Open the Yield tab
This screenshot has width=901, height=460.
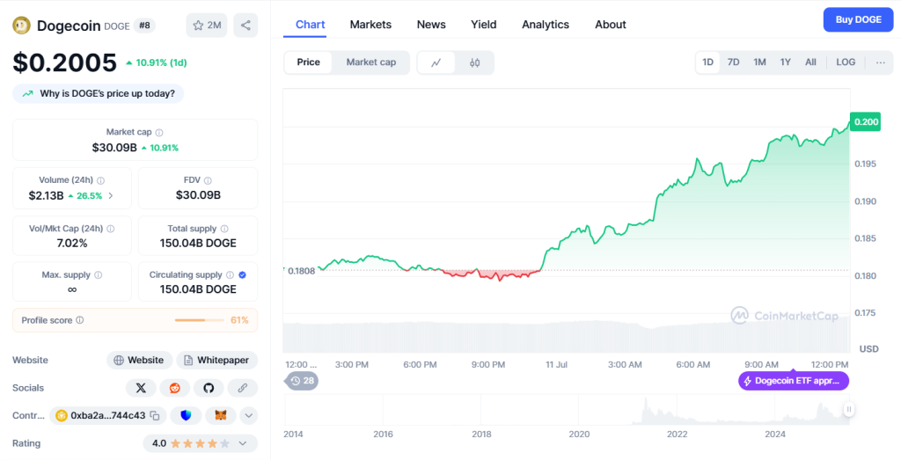coord(484,25)
